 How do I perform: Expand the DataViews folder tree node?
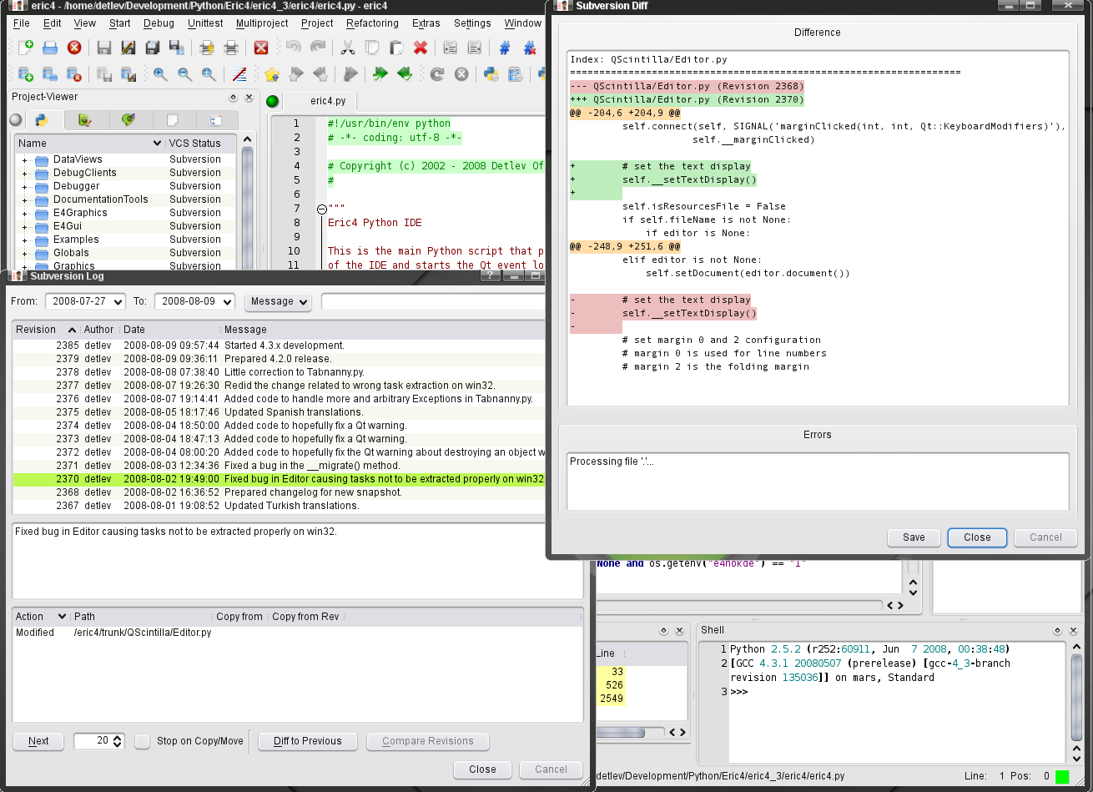click(x=25, y=159)
